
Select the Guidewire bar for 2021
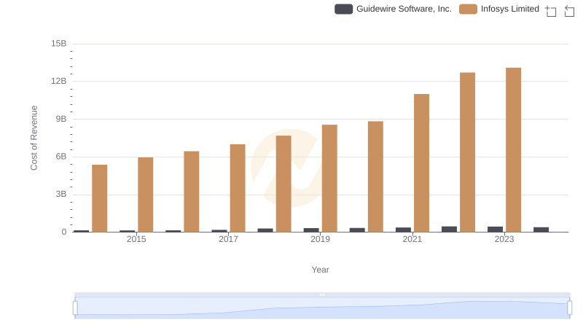[404, 230]
